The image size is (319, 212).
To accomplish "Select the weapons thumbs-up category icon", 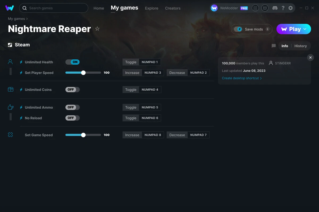I will [10, 107].
